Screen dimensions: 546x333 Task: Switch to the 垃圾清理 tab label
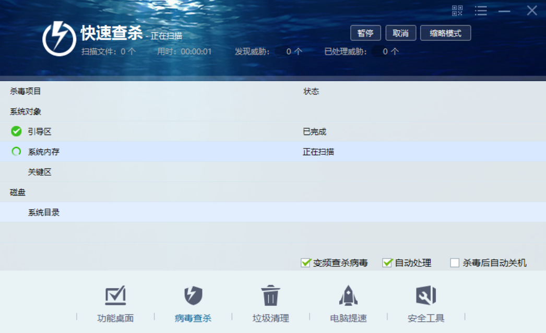[270, 317]
